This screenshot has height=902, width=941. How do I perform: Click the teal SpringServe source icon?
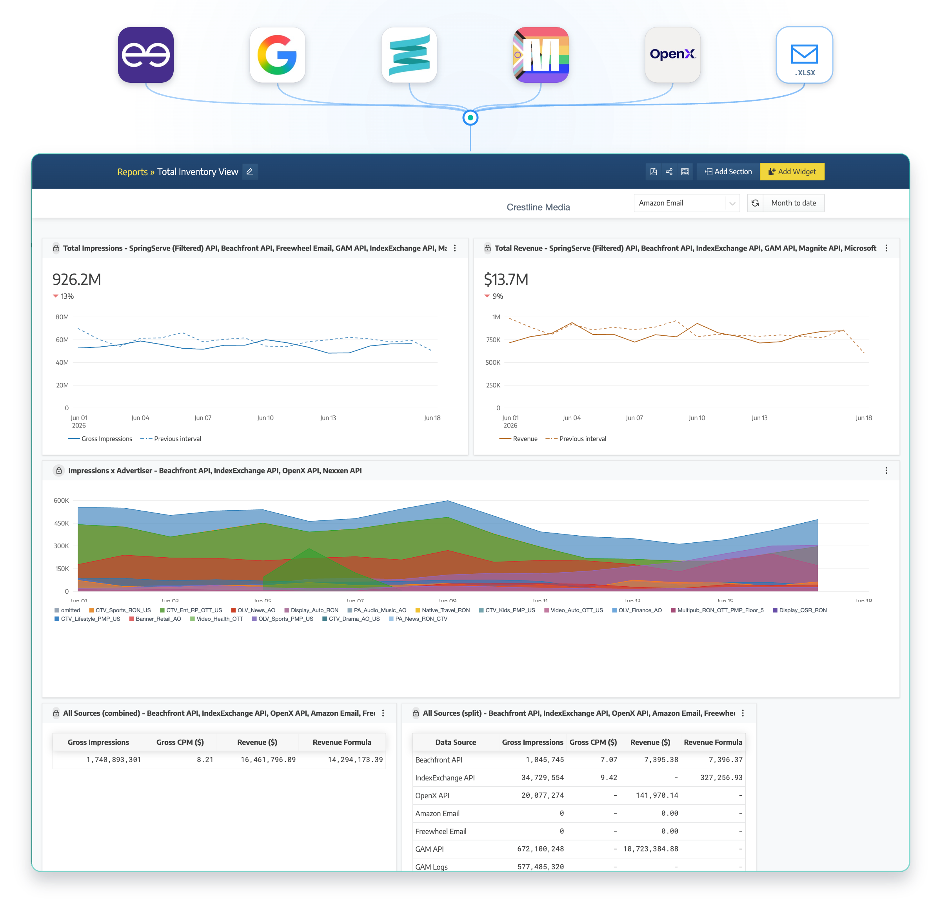point(409,55)
